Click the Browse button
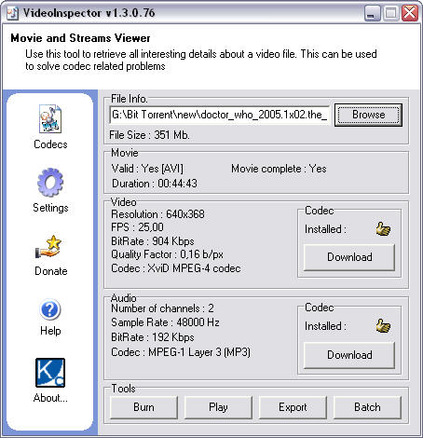 [x=368, y=115]
